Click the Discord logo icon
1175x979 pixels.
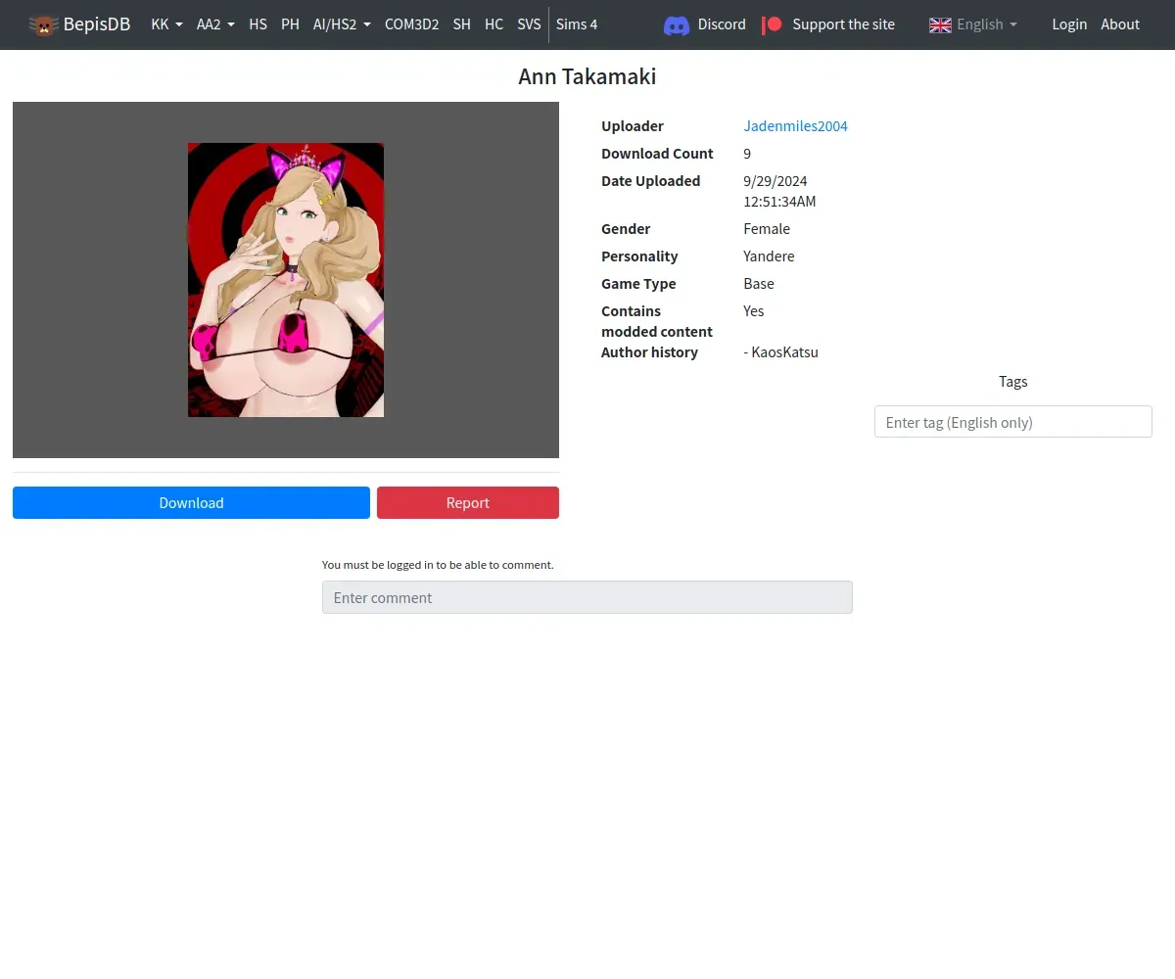tap(677, 24)
